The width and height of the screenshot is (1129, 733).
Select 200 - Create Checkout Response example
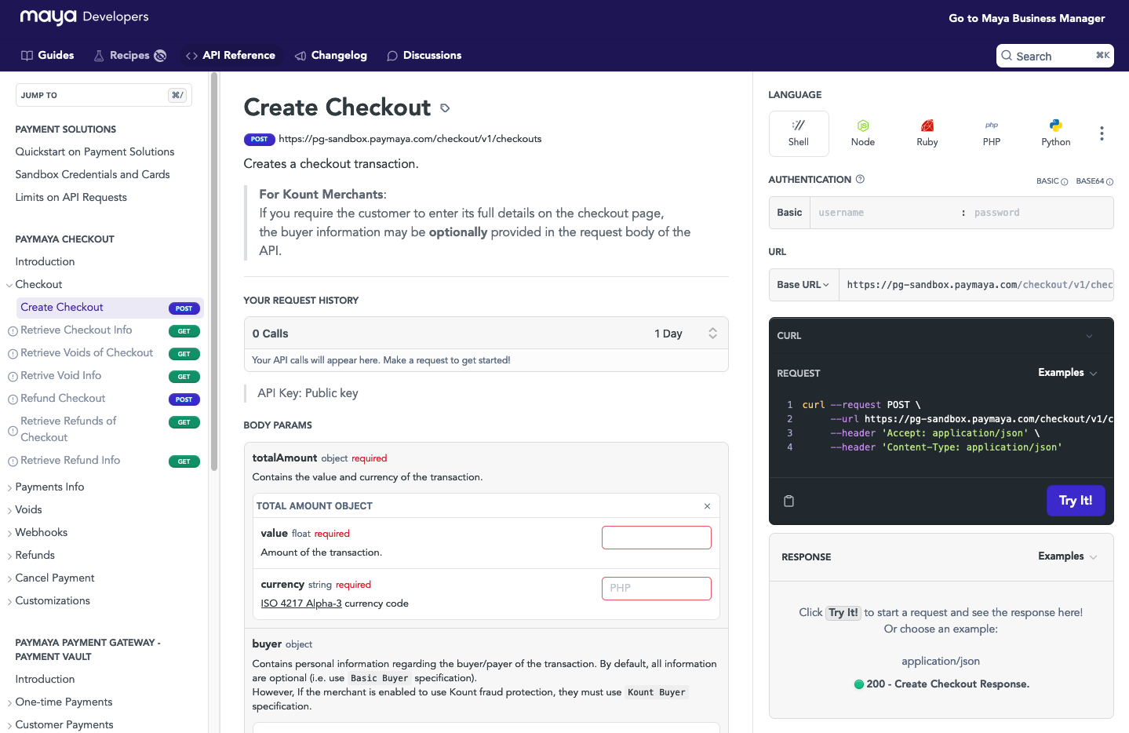[x=941, y=684]
